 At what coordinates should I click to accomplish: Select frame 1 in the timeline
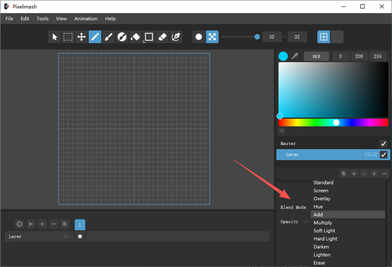(80, 225)
